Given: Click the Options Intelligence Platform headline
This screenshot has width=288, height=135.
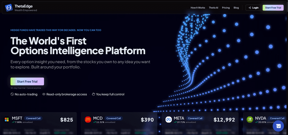Looking at the screenshot, I should (x=78, y=51).
